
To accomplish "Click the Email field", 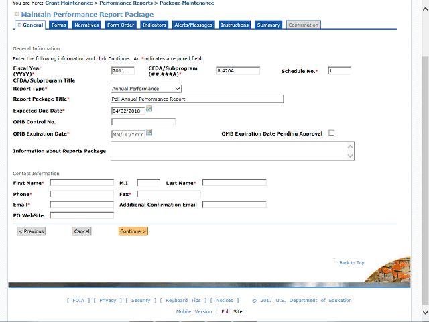I will (82, 205).
